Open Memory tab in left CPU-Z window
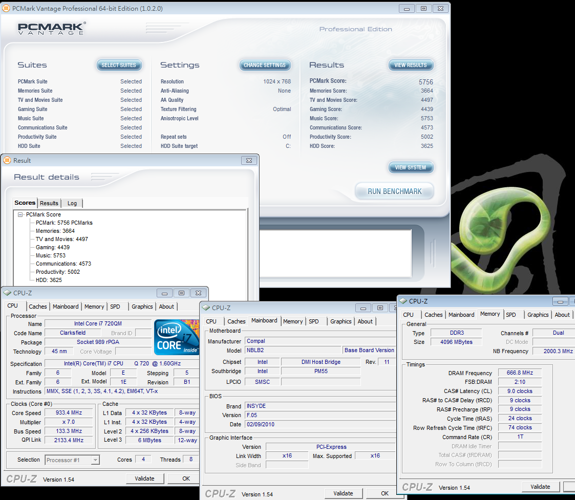The image size is (575, 500). point(94,307)
